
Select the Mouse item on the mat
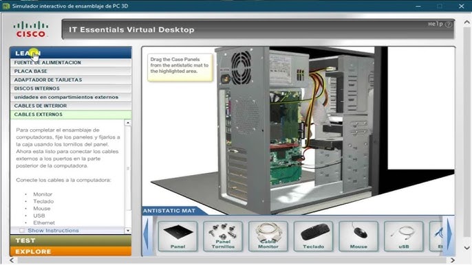click(x=358, y=236)
